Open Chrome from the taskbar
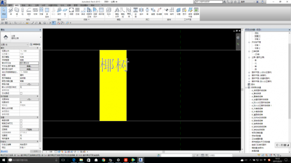 click(104, 160)
